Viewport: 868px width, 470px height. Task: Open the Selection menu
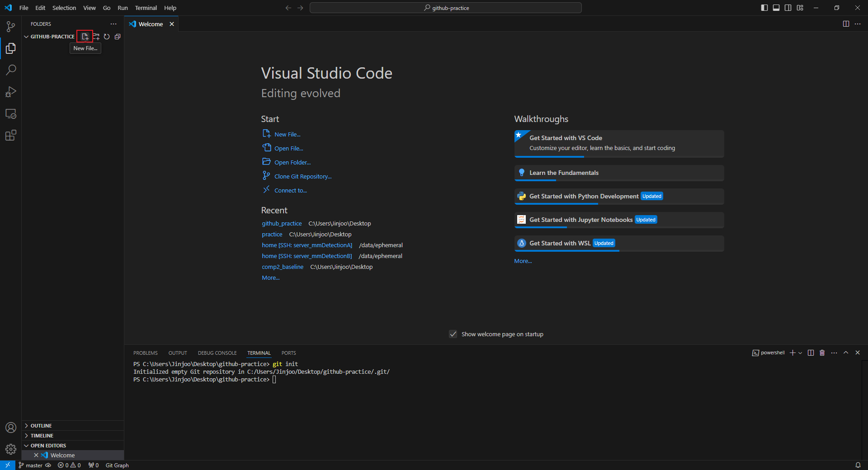[x=64, y=8]
